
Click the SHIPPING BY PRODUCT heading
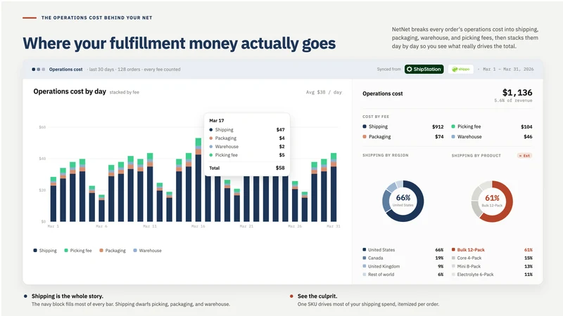[476, 155]
